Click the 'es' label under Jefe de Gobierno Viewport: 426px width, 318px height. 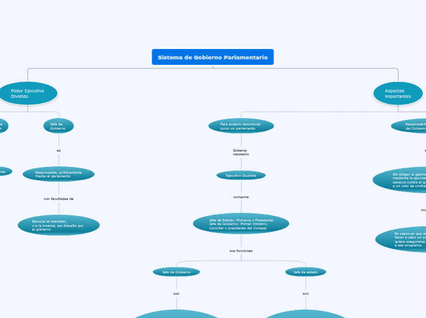tap(59, 150)
